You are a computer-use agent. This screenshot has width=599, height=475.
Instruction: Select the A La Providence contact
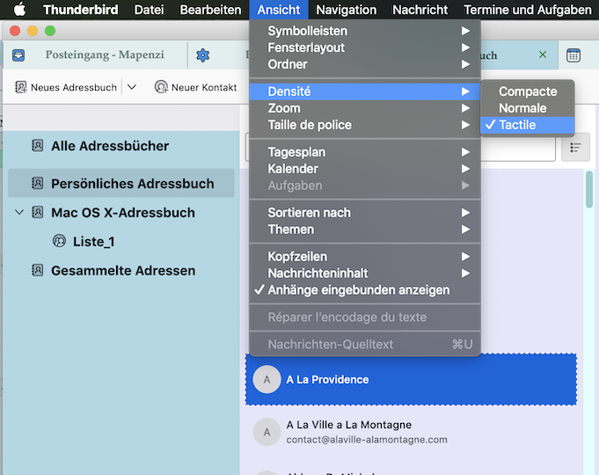click(x=411, y=379)
